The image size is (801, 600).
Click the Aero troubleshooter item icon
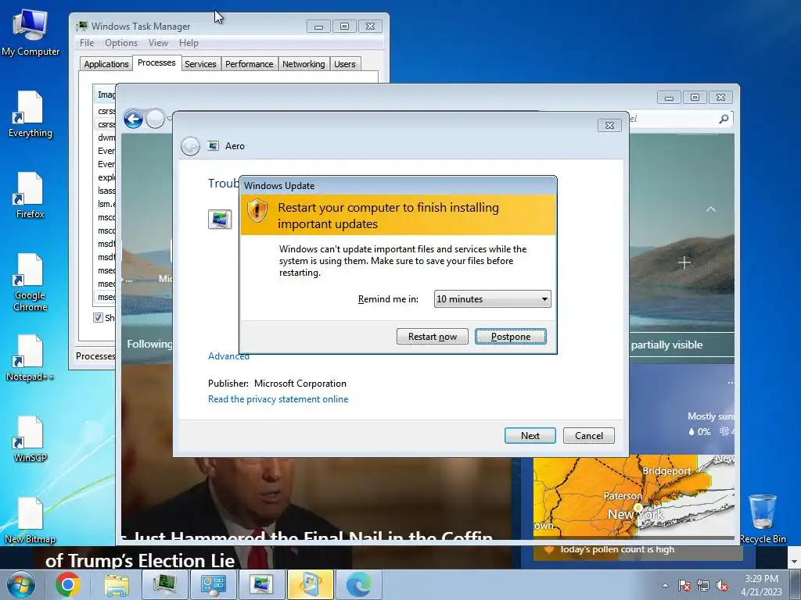coord(220,220)
